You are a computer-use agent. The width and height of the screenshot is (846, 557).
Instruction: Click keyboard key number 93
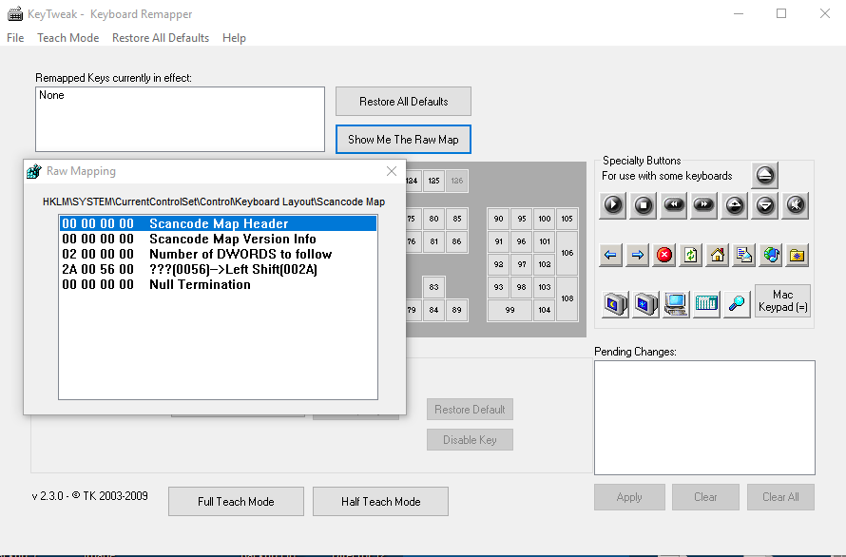click(x=498, y=287)
